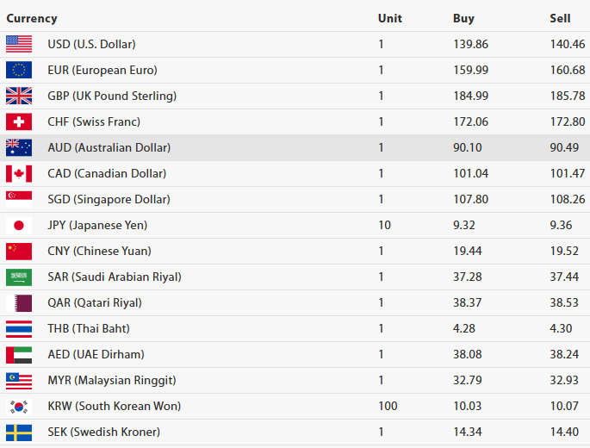
Task: Select the CNY (Chinese Yuan) label
Action: coord(99,251)
